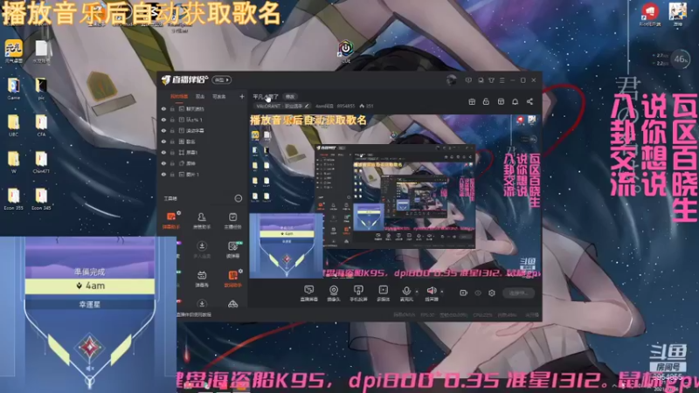699x393 pixels.
Task: Click the message icon beside the avatar
Action: pyautogui.click(x=468, y=80)
